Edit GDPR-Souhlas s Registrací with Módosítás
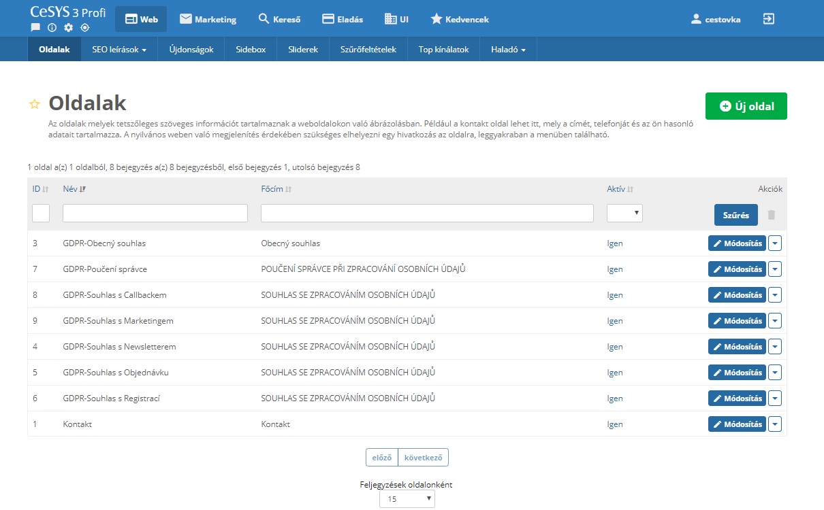 (737, 398)
